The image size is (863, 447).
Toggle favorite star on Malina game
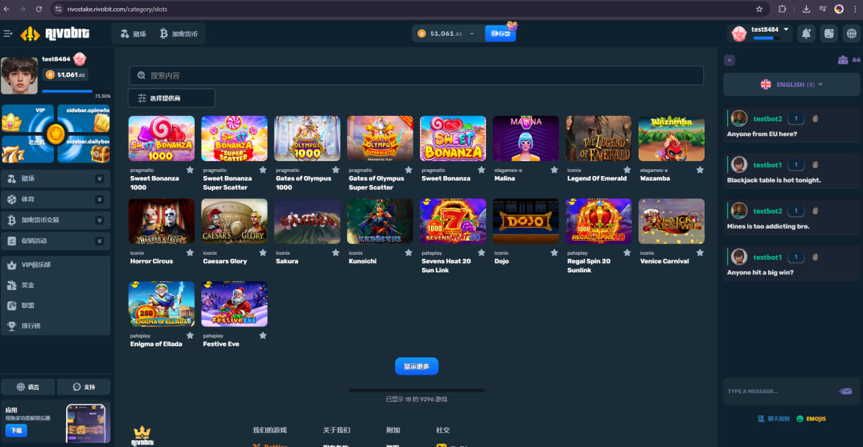click(554, 170)
